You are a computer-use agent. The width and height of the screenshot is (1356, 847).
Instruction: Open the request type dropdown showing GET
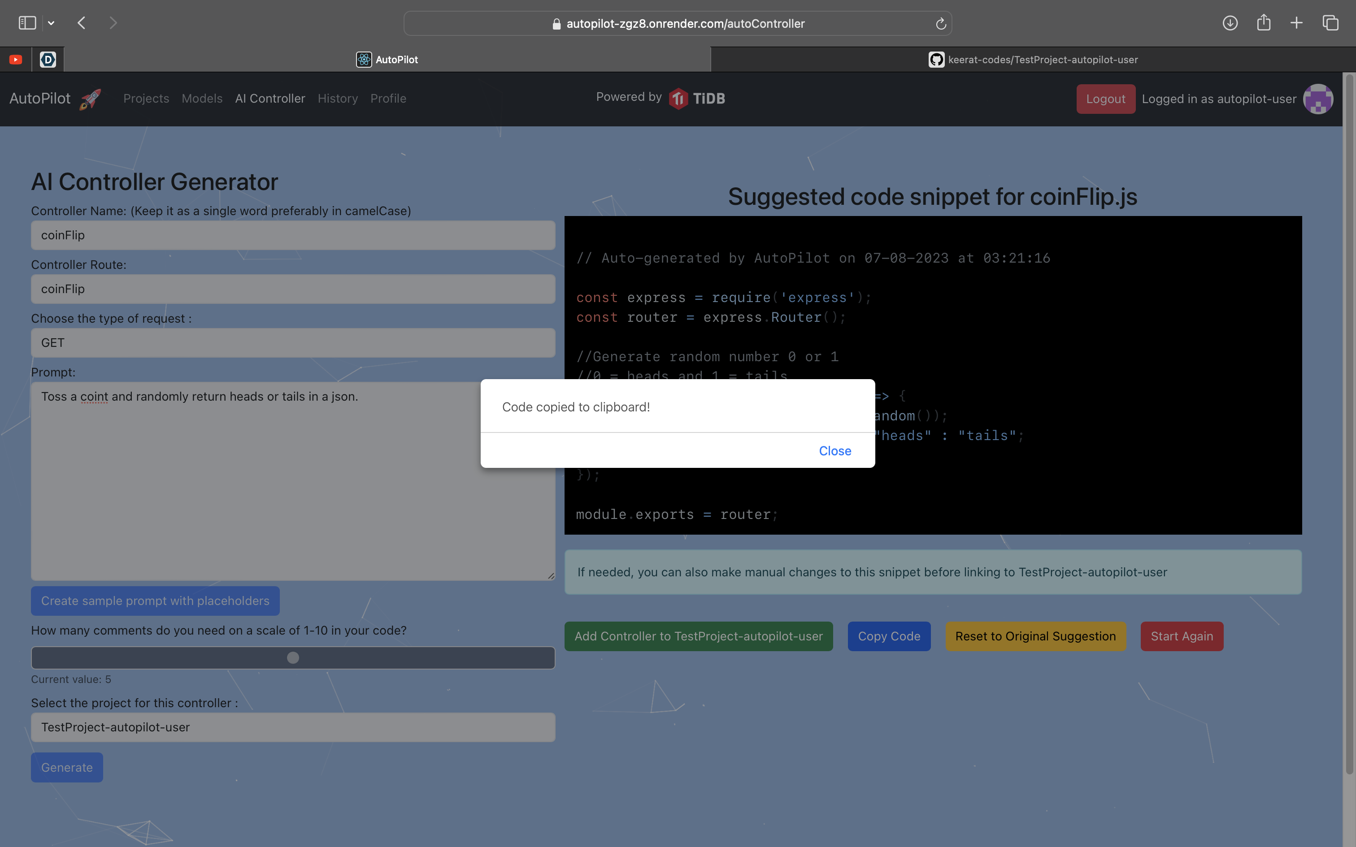click(292, 343)
